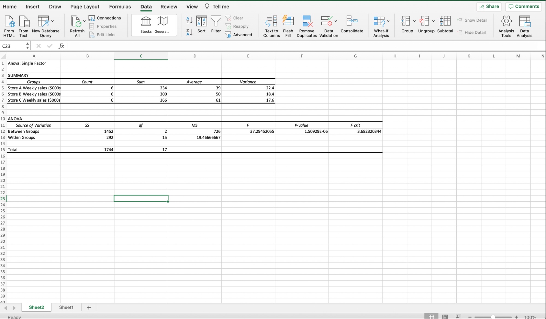Switch to Normal view icon
The width and height of the screenshot is (546, 319).
click(431, 317)
